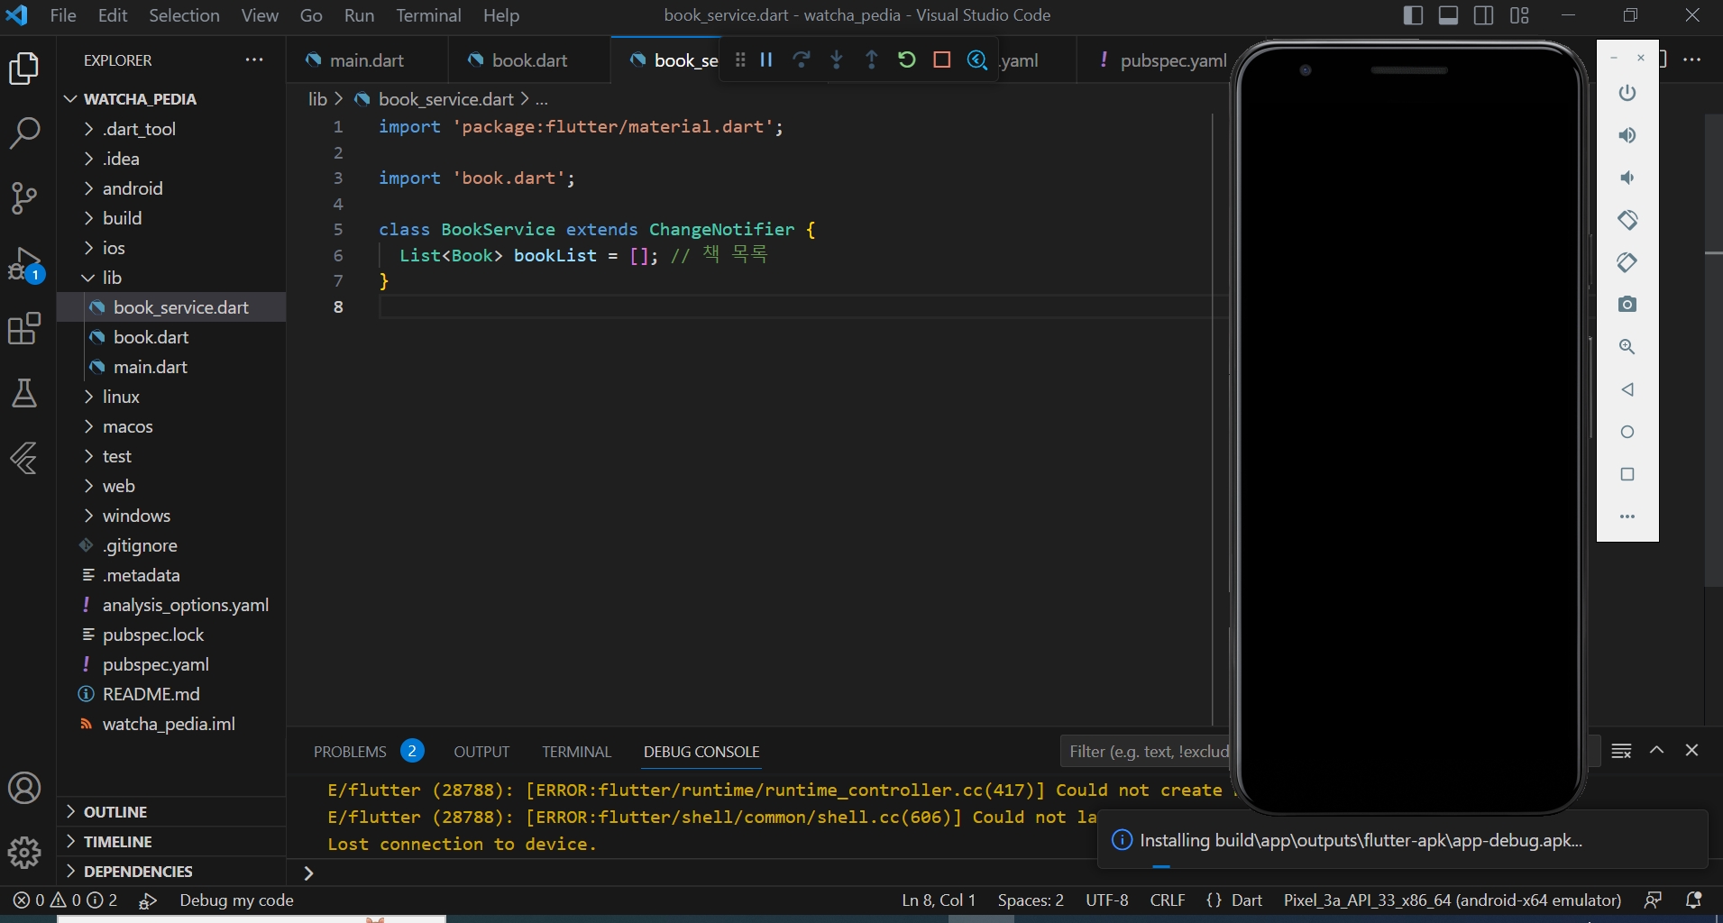This screenshot has width=1723, height=923.
Task: Select the Pixel_3a emulator device status
Action: (1453, 900)
